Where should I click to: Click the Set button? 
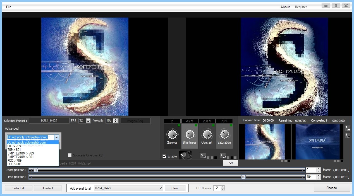tap(231, 163)
